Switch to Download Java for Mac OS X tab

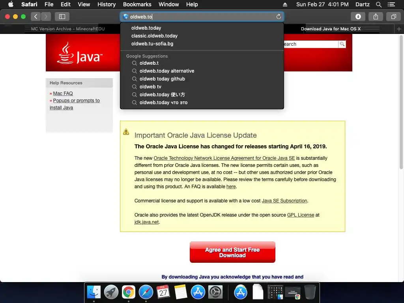point(331,29)
